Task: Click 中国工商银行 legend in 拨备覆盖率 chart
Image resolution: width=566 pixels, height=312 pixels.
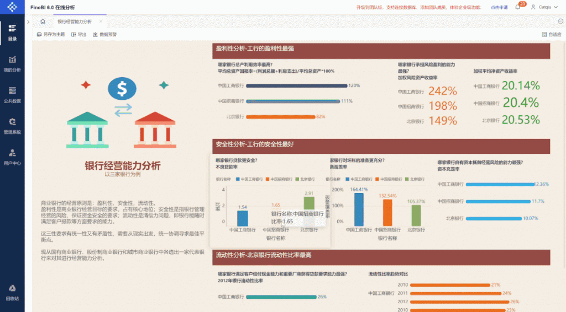Action: 359,179
